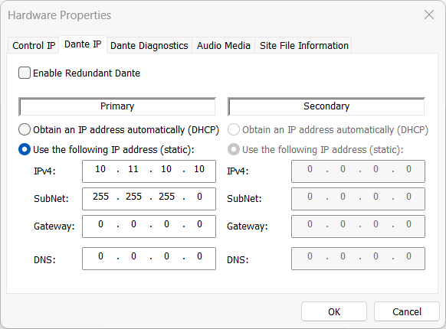Open the Dante Diagnostics tab
The height and width of the screenshot is (329, 446).
click(x=149, y=45)
